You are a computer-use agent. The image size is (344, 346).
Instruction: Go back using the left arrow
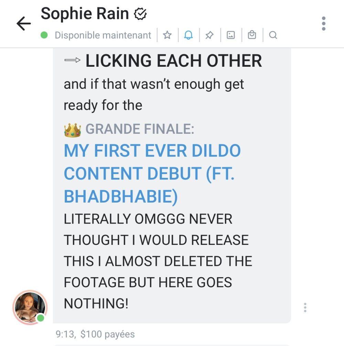click(24, 23)
